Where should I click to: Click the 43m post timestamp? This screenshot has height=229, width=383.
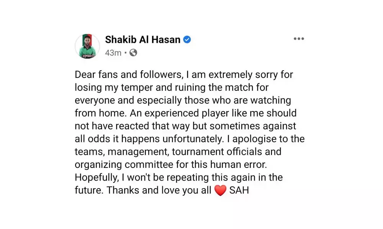[113, 53]
